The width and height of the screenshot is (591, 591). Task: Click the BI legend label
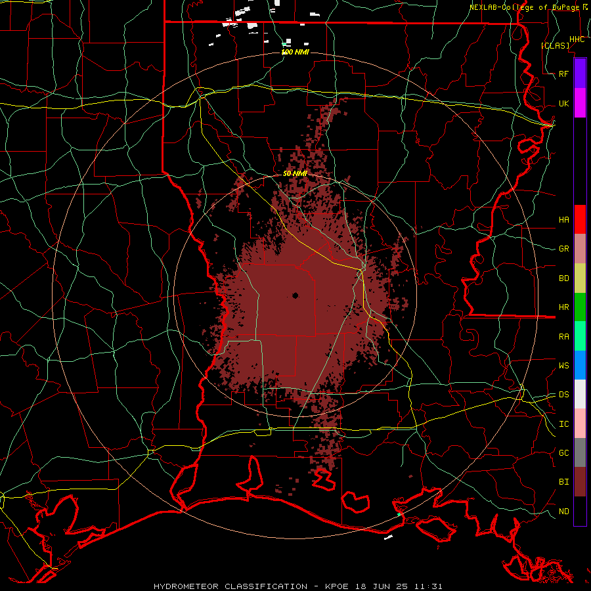pos(564,482)
